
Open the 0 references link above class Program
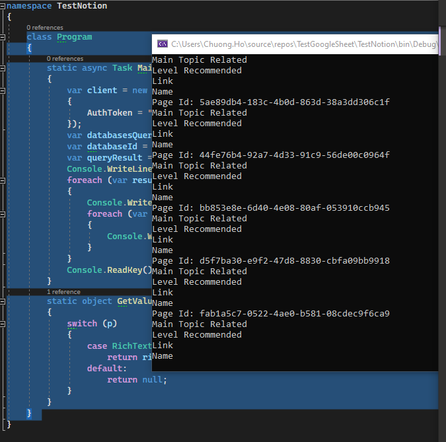(x=45, y=28)
